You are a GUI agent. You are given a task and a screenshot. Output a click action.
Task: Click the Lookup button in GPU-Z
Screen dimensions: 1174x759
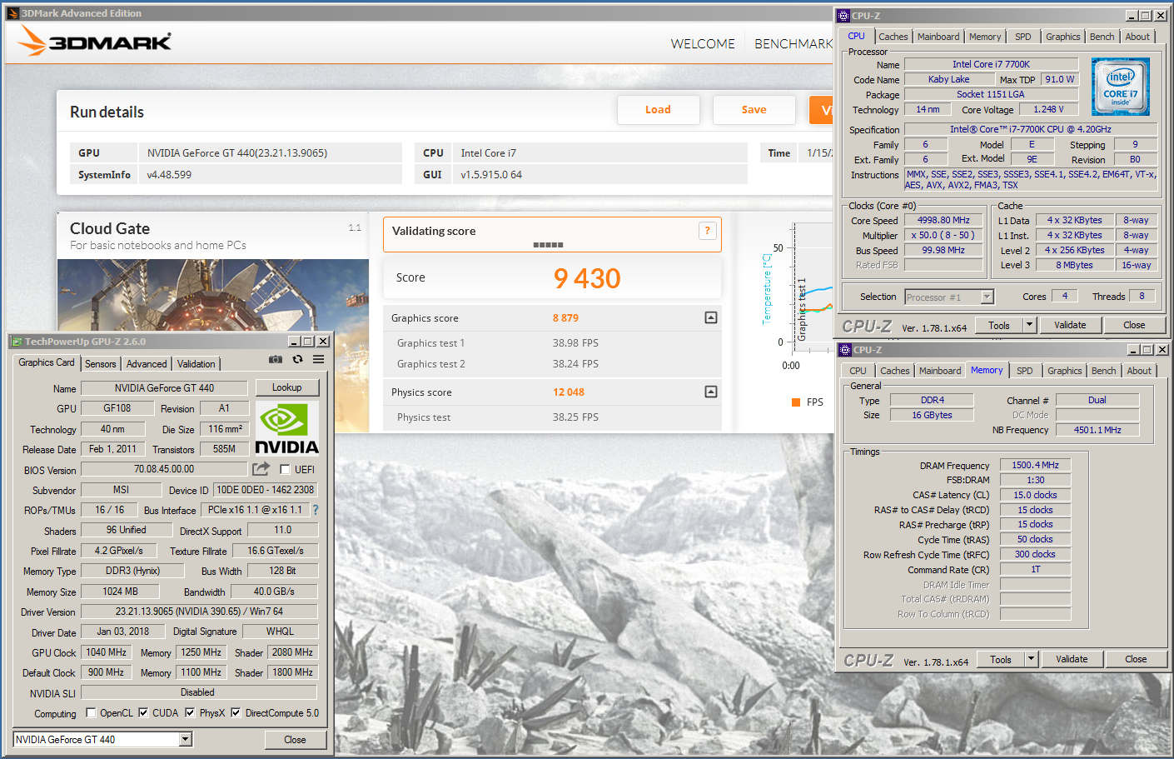(x=286, y=387)
